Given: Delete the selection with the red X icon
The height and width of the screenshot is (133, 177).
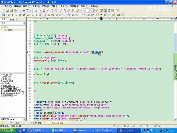Looking at the screenshot, I should [48, 11].
